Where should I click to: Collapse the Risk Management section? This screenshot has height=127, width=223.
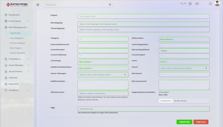(x=17, y=27)
